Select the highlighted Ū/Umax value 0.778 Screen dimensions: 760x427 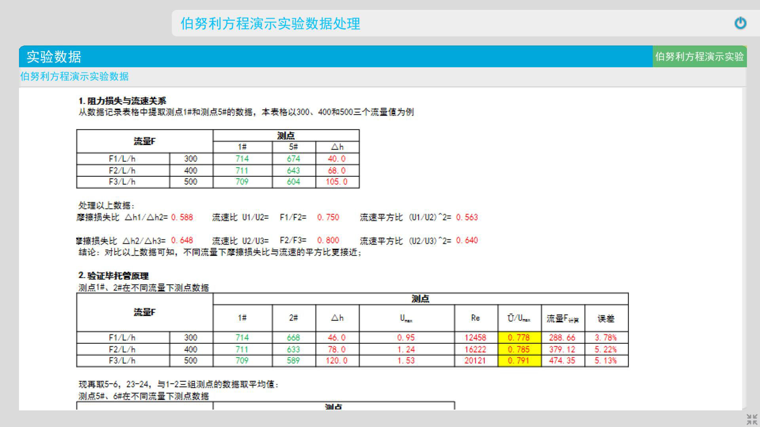click(519, 337)
